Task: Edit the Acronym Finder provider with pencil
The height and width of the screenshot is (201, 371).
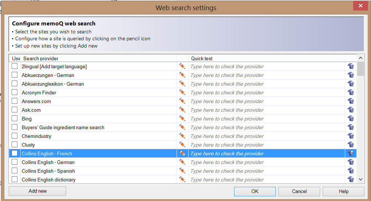Action: click(182, 93)
